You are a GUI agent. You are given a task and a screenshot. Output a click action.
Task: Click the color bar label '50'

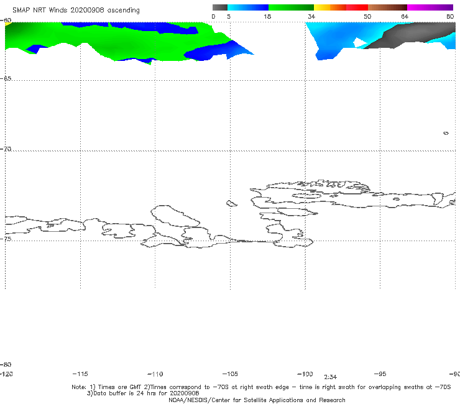click(367, 17)
